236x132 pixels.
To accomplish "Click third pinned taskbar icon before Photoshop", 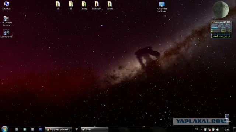I will [x=32, y=129].
